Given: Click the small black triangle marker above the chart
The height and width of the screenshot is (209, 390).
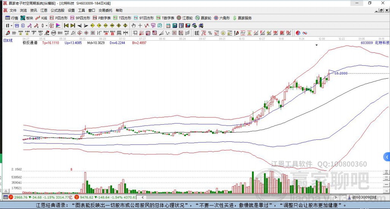Looking at the screenshot, I should point(316,45).
